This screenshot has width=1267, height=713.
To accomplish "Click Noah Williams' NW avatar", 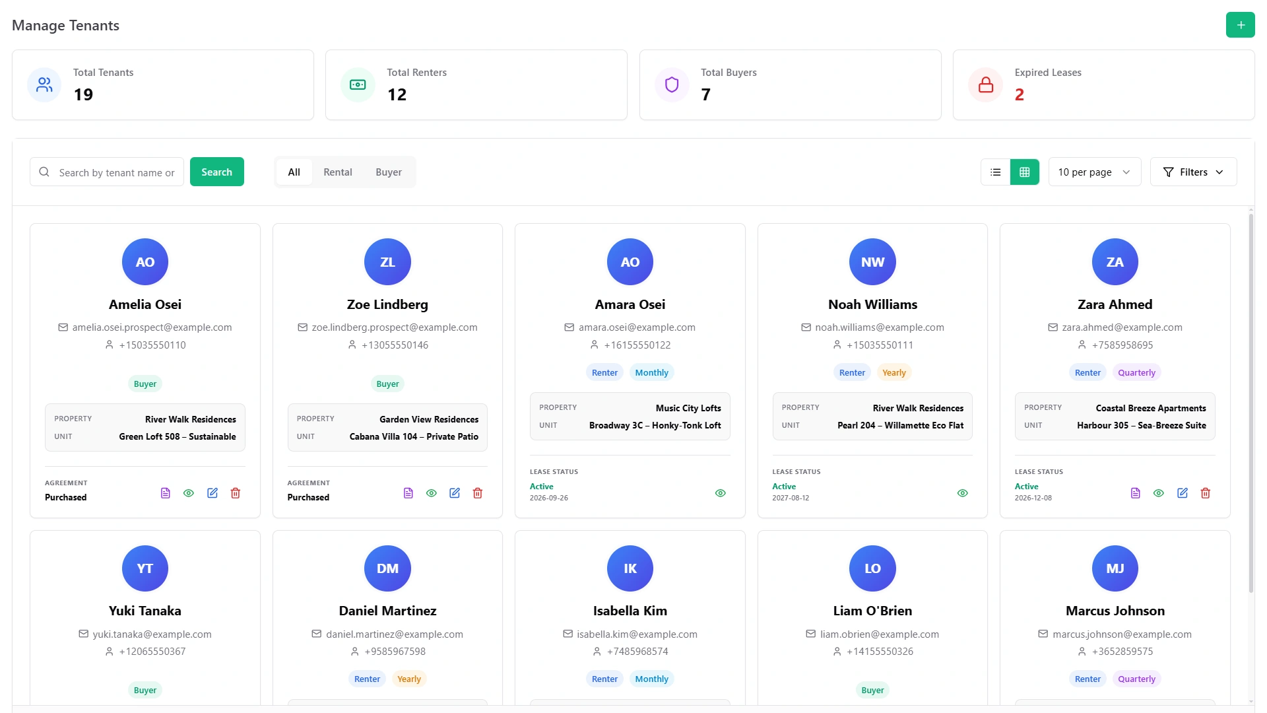I will coord(872,262).
